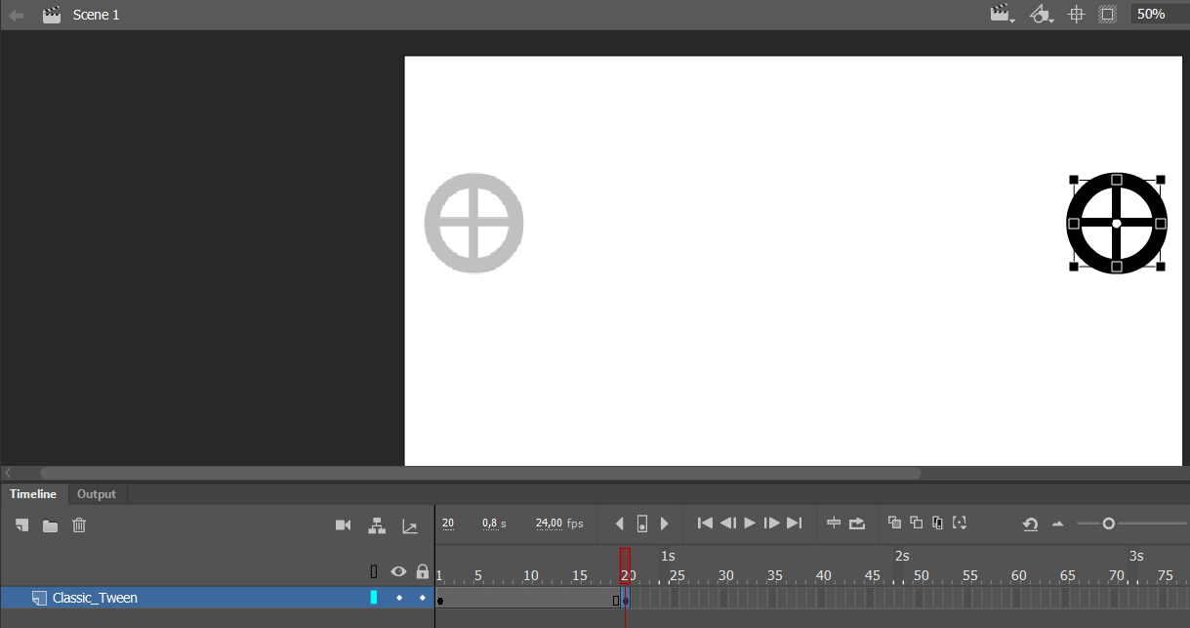Go to the next keyframe

tap(665, 524)
